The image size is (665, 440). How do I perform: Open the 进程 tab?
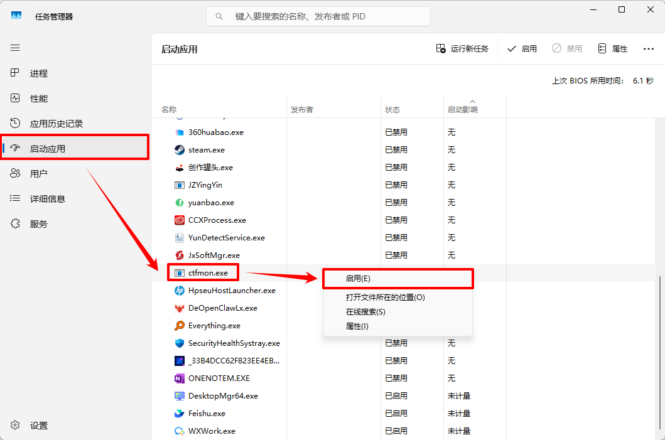point(75,73)
